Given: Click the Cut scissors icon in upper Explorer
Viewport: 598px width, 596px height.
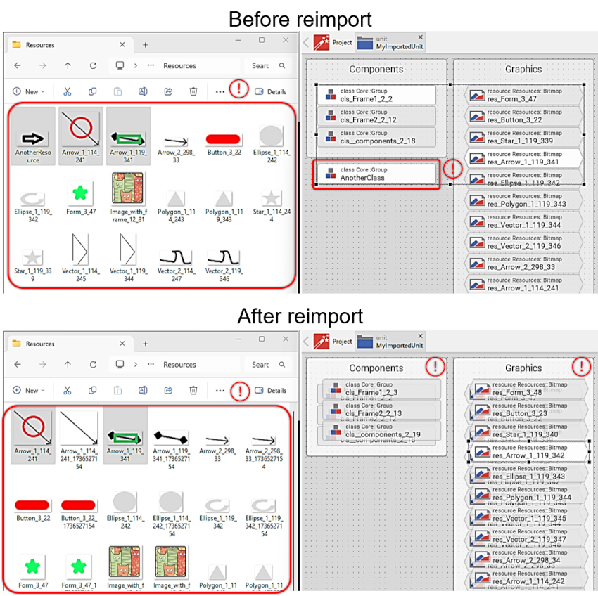Looking at the screenshot, I should [x=68, y=91].
